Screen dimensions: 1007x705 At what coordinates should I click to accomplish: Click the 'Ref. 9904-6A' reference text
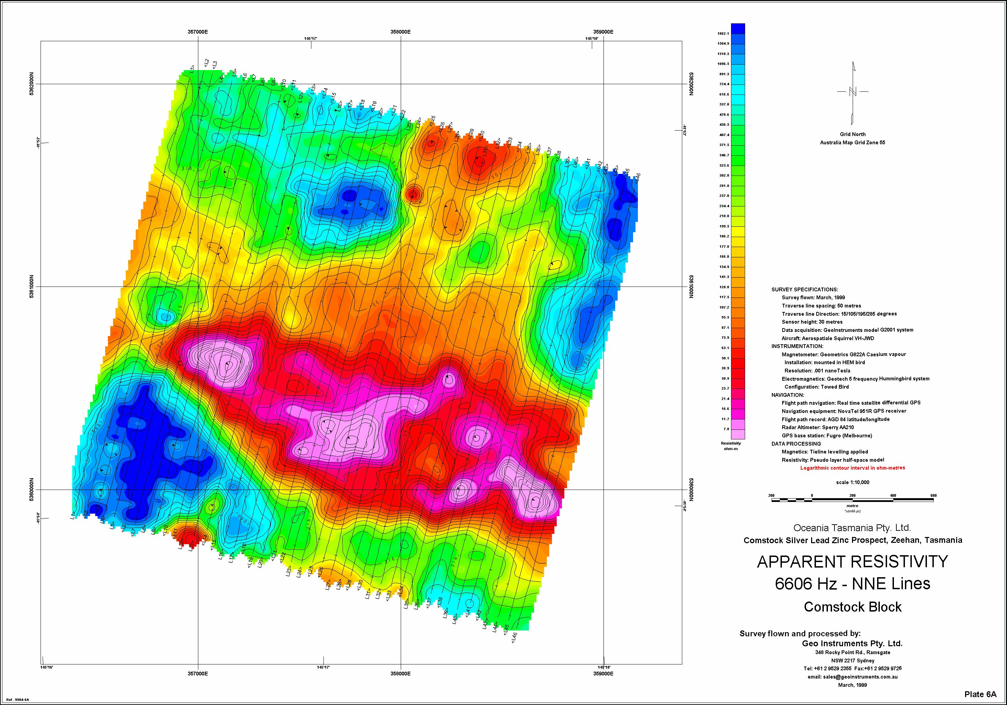(19, 700)
